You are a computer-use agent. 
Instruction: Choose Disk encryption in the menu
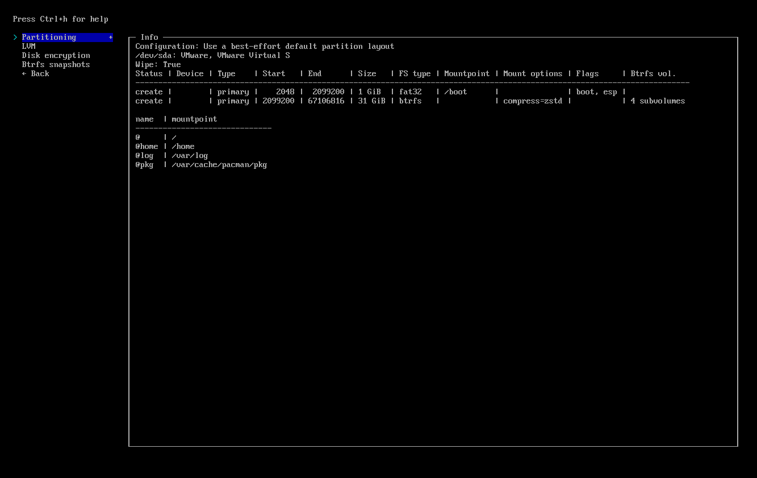click(x=56, y=55)
